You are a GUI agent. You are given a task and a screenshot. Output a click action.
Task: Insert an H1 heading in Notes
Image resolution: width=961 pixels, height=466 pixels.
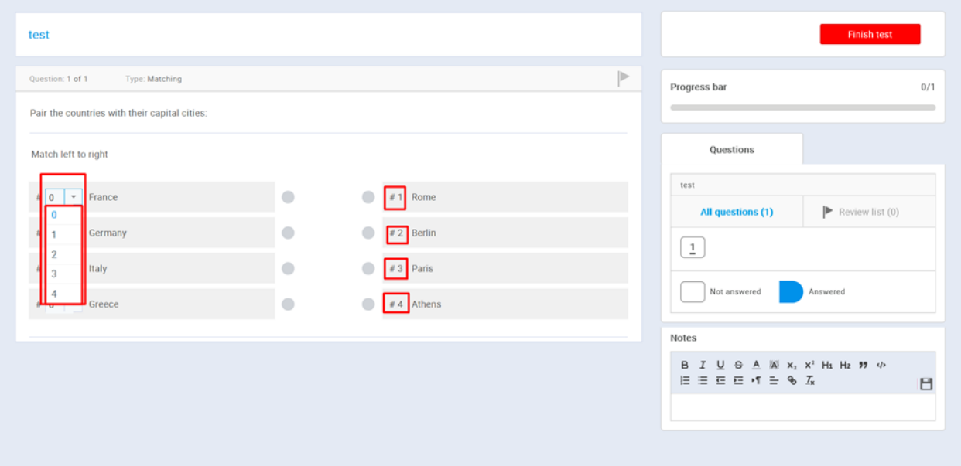click(826, 364)
